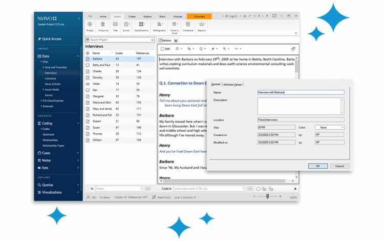Open the Survey import dropdown
Viewport: 384px width, 241px height.
pos(126,27)
